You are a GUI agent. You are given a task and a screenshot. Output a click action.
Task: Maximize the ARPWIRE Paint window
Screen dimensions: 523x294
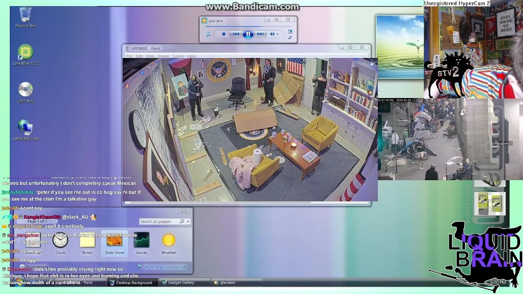[350, 47]
